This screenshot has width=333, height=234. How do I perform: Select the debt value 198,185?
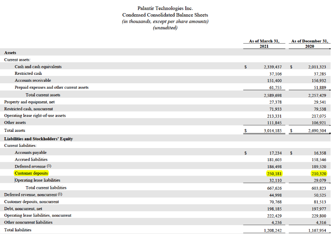pos(275,209)
